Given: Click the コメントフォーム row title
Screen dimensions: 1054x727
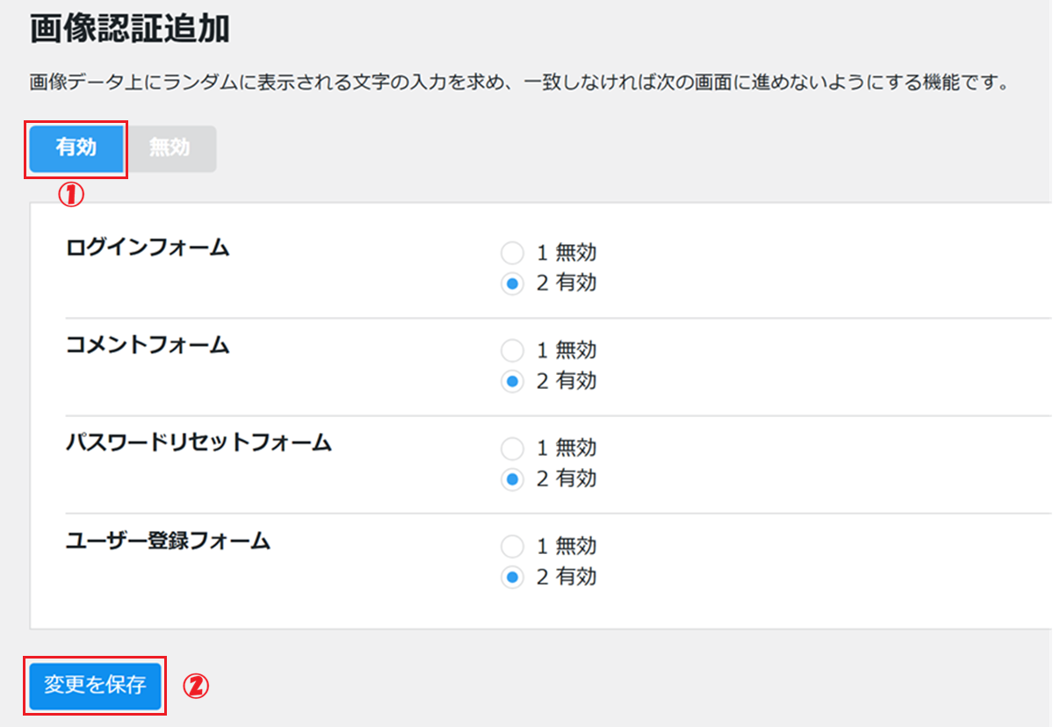Looking at the screenshot, I should tap(148, 346).
